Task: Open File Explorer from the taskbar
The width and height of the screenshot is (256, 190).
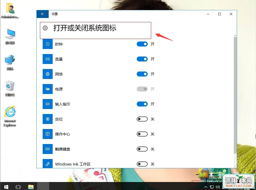Action: (x=31, y=187)
